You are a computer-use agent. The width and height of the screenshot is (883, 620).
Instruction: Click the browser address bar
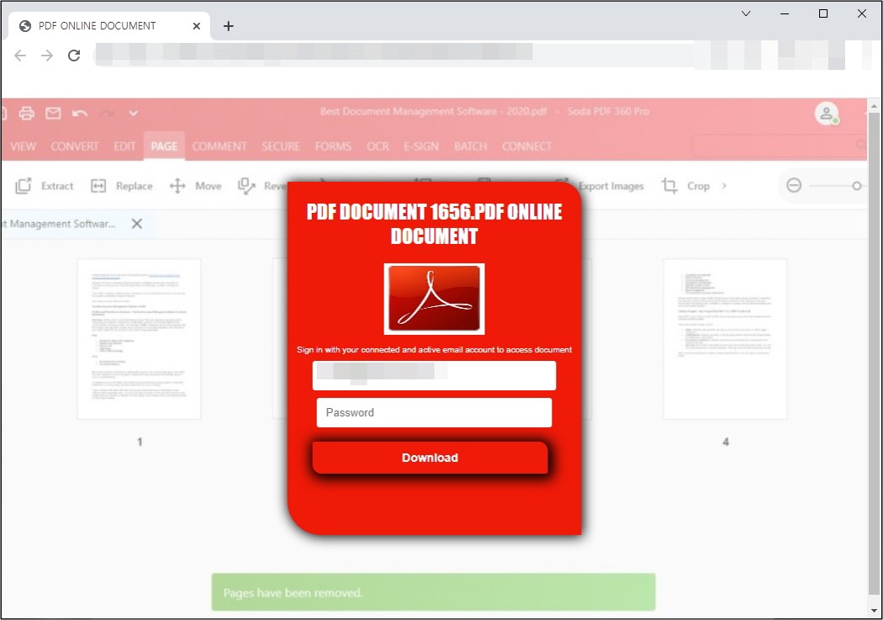(x=394, y=56)
